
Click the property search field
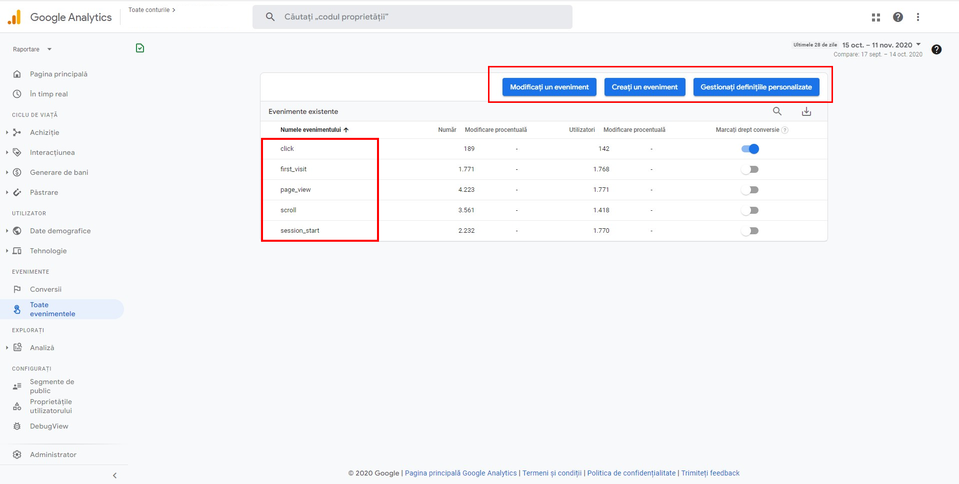click(x=412, y=17)
